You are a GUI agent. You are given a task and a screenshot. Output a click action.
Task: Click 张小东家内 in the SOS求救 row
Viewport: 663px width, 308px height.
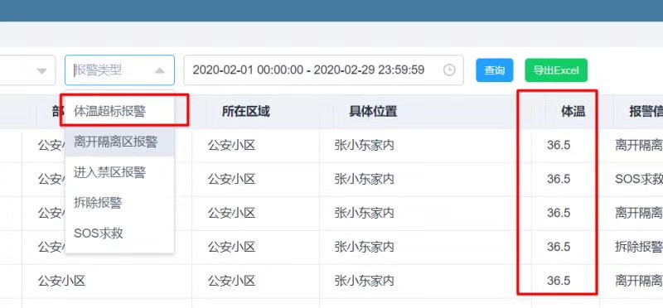[x=364, y=179]
